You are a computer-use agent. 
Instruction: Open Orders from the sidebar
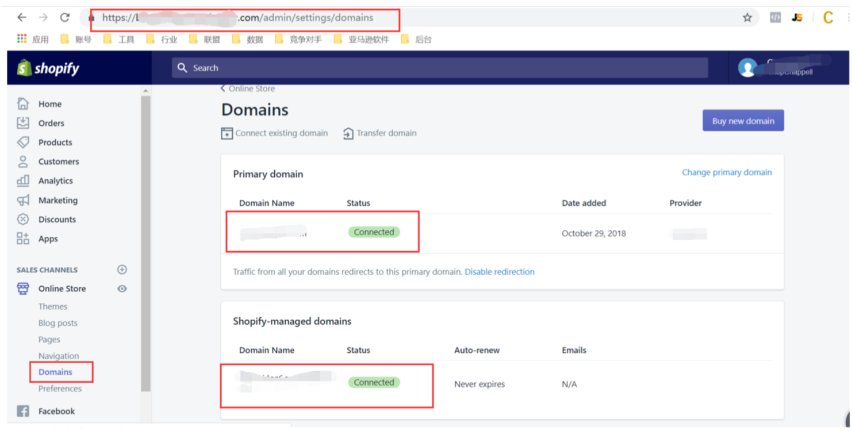(51, 123)
